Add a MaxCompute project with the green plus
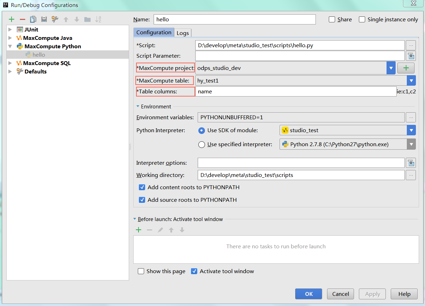The width and height of the screenshot is (425, 306). point(406,68)
